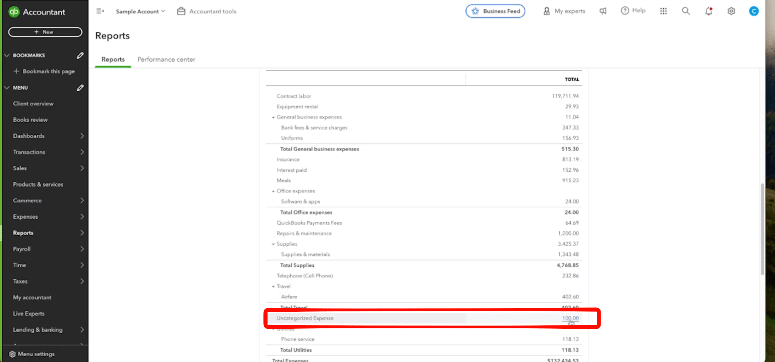Click Contract labor amount 119,711.94
Image resolution: width=775 pixels, height=362 pixels.
tap(565, 96)
